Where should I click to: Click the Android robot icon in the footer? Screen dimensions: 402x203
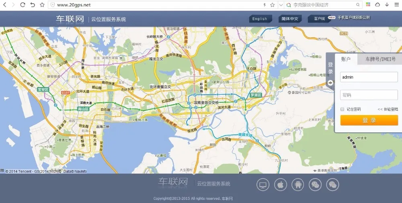(x=297, y=185)
